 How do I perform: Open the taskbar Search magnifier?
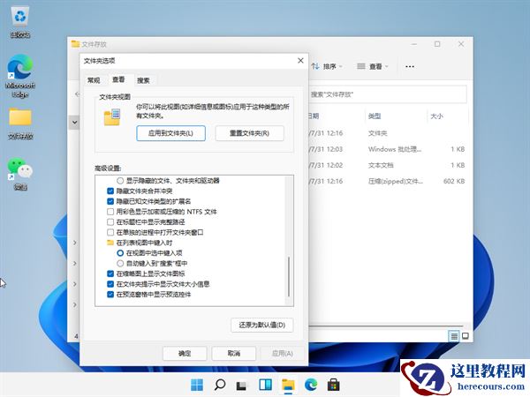[220, 385]
